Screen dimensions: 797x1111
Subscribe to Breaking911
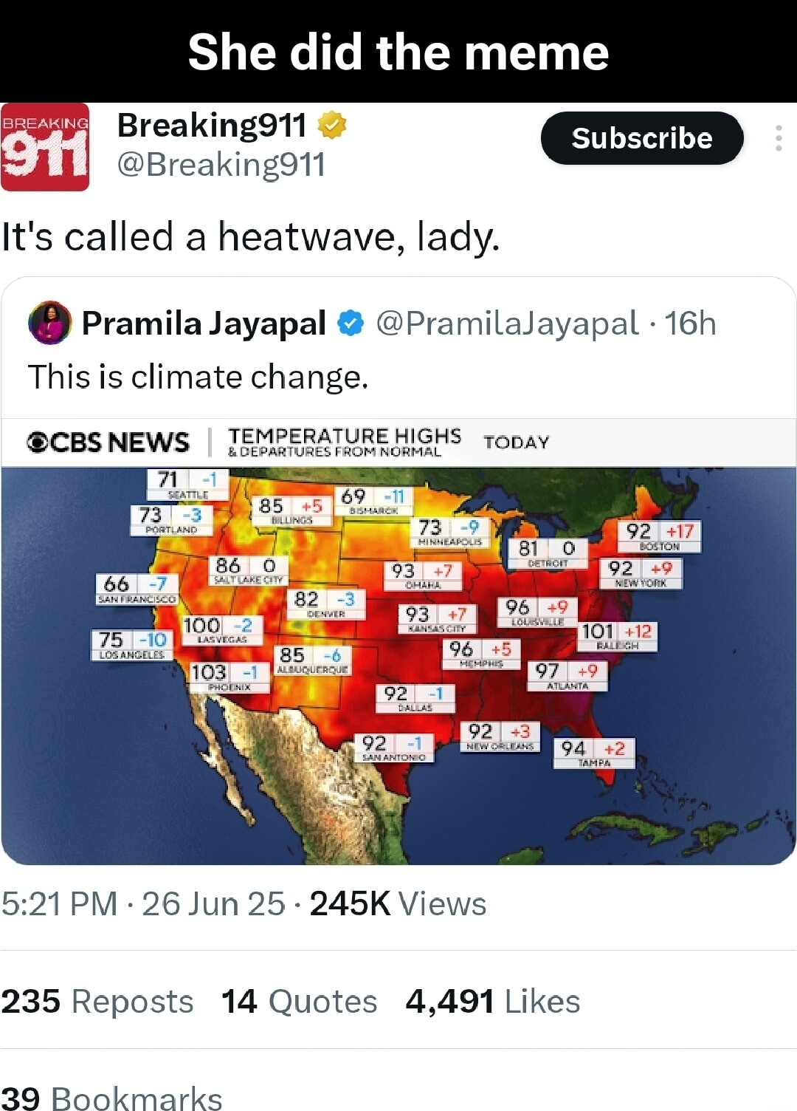click(x=642, y=138)
